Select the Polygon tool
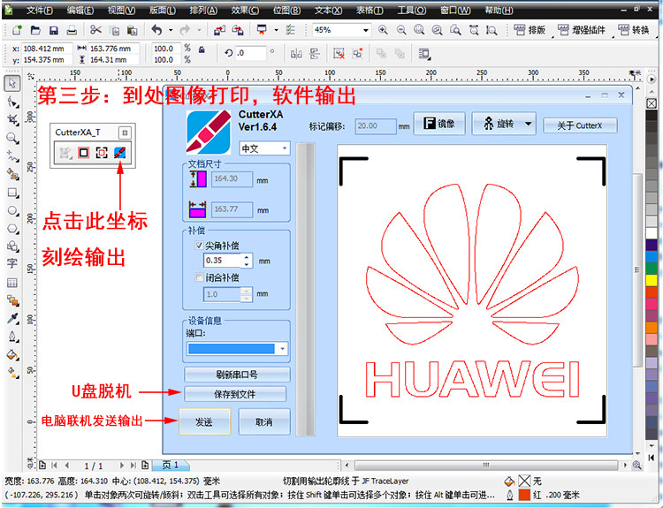Viewport: 663px width, 508px height. (12, 229)
